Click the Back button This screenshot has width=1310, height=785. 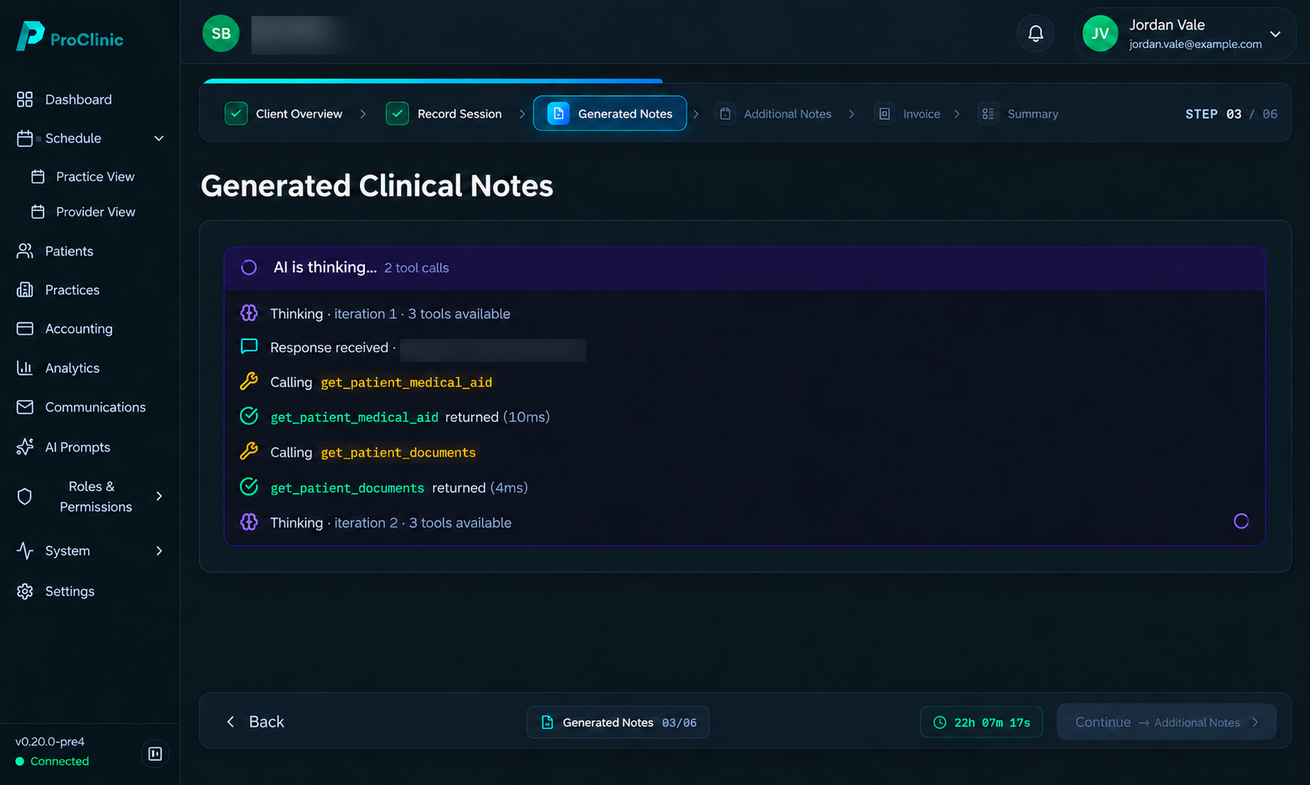coord(255,722)
